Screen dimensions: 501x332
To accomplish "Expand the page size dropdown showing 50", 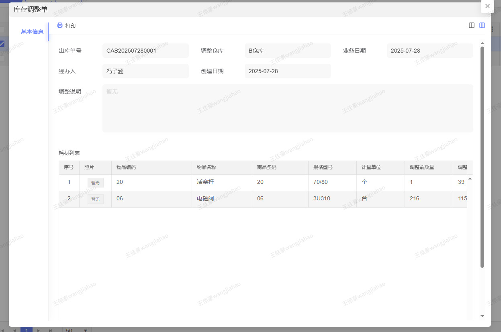I will point(85,330).
